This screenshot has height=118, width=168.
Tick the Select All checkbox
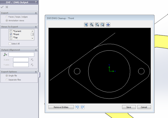[x=10, y=44]
